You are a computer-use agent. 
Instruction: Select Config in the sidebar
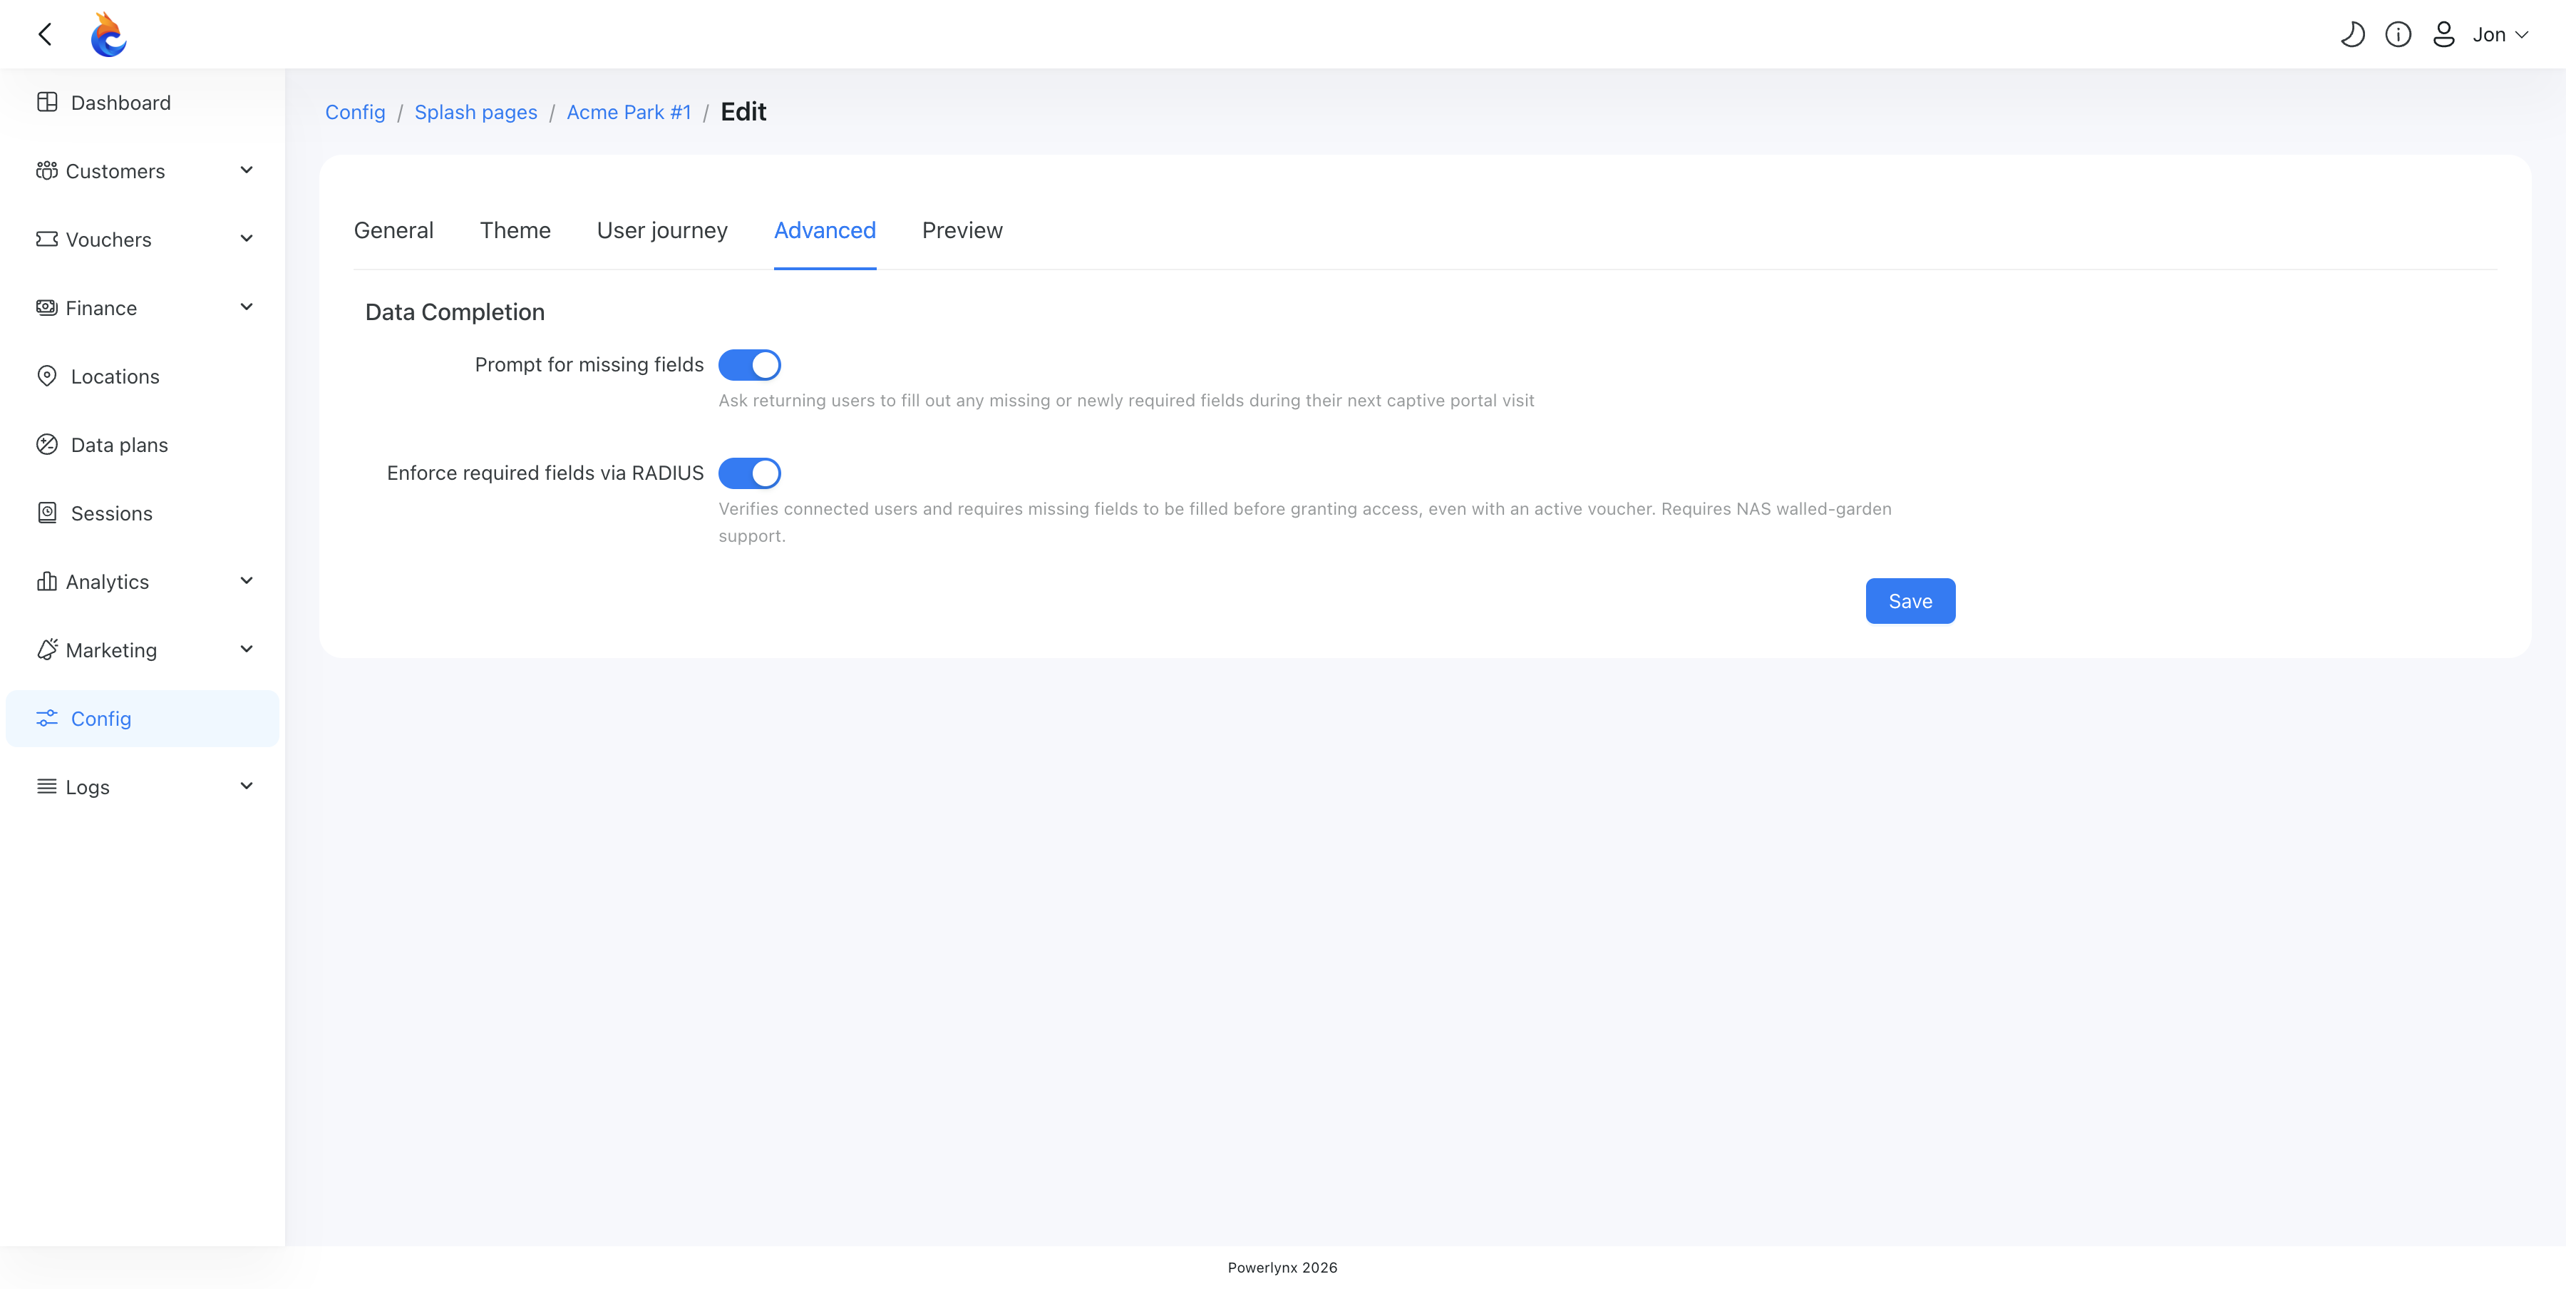(143, 719)
